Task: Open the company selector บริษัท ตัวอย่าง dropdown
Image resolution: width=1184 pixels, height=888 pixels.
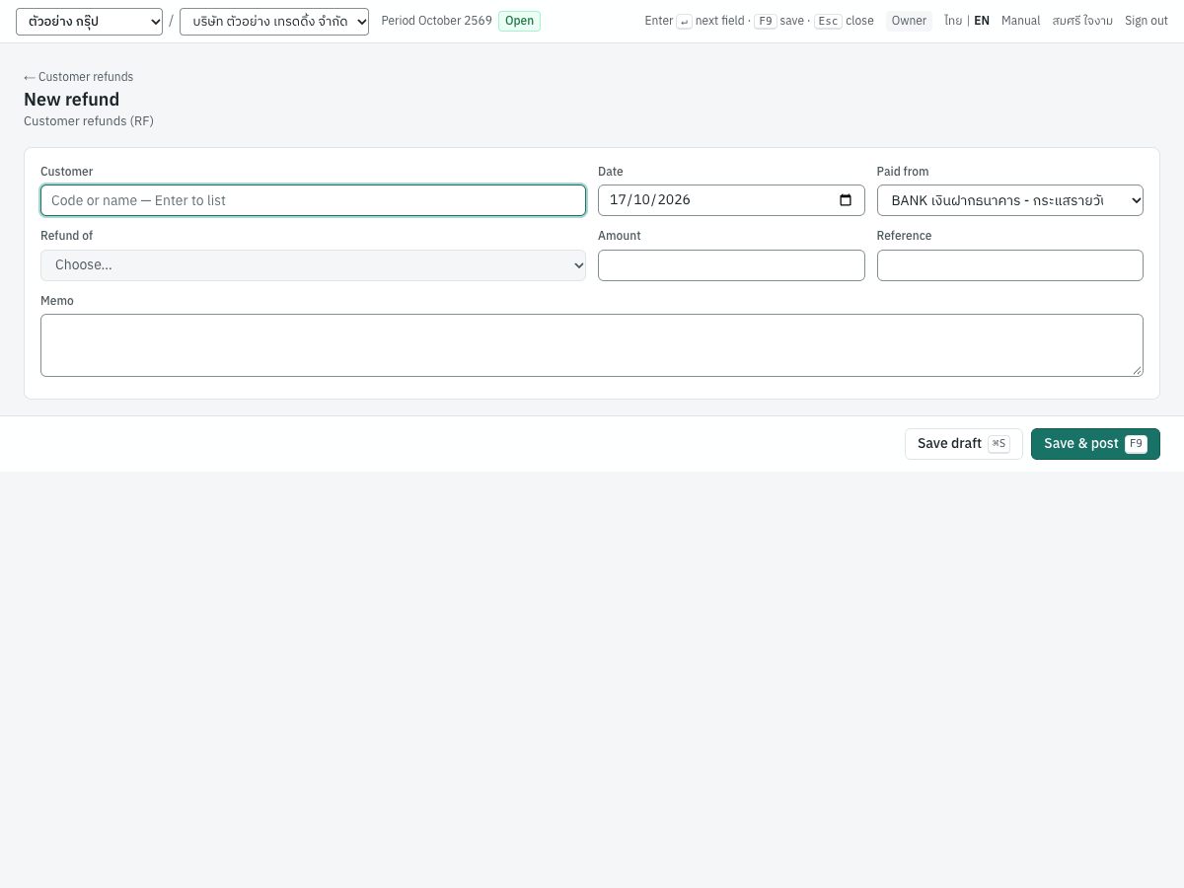Action: click(x=274, y=22)
